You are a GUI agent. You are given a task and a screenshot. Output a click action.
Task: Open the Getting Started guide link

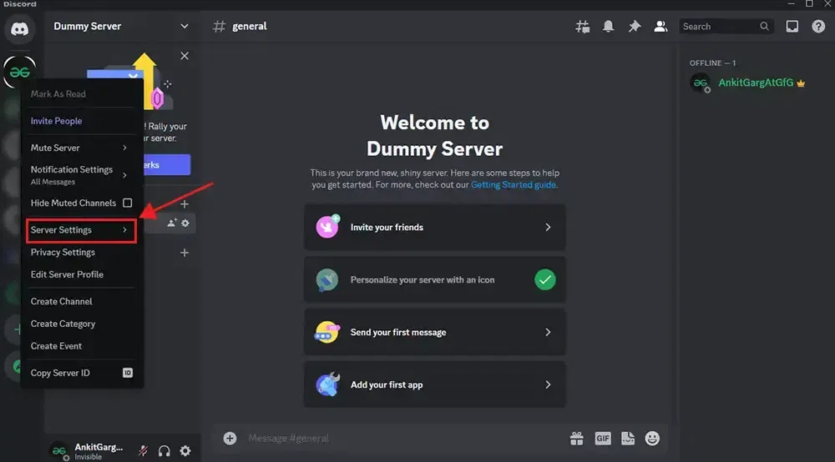pos(514,184)
